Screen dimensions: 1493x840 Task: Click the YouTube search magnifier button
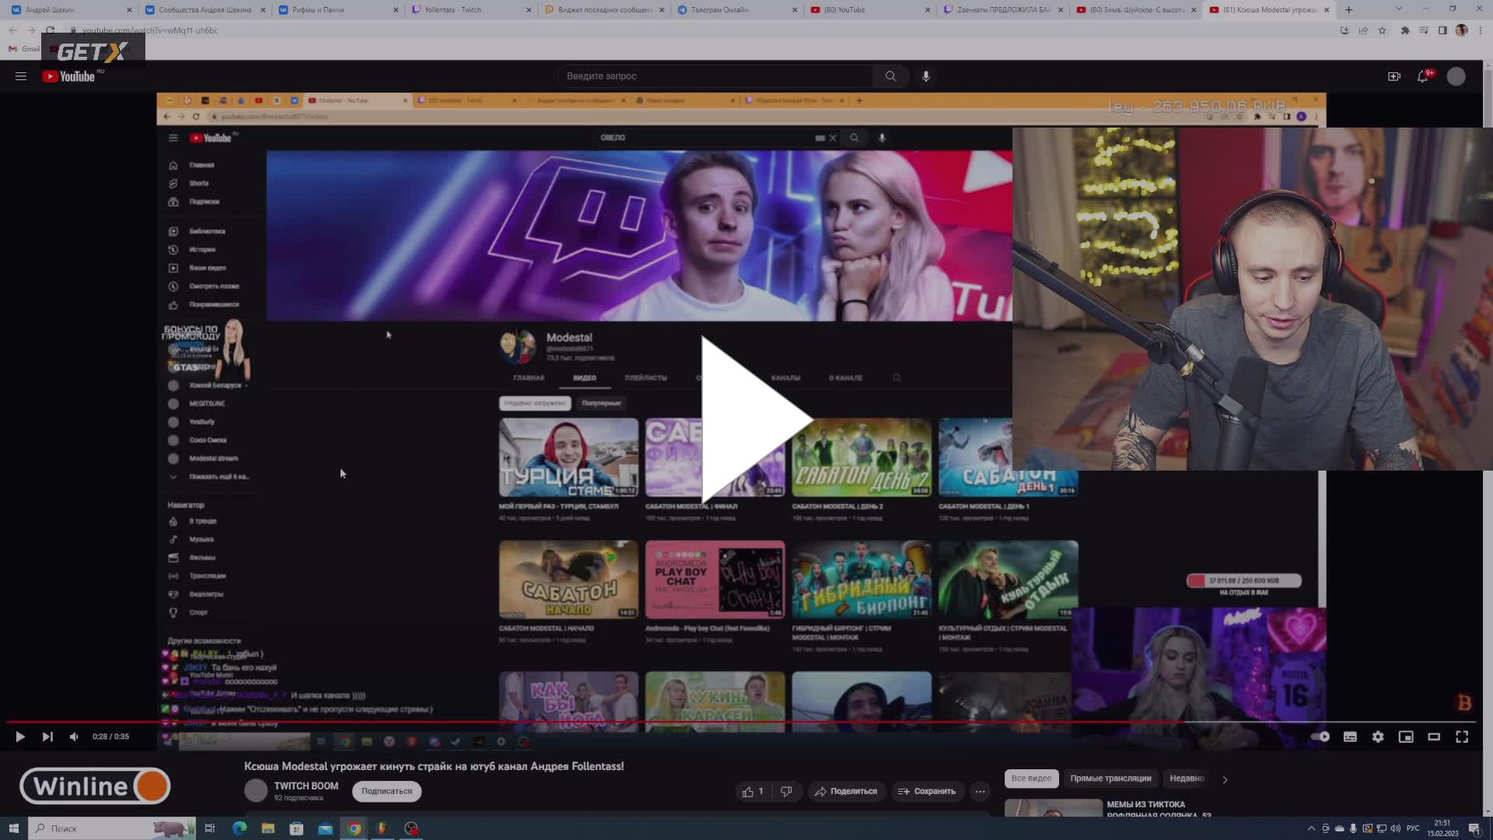click(x=890, y=76)
